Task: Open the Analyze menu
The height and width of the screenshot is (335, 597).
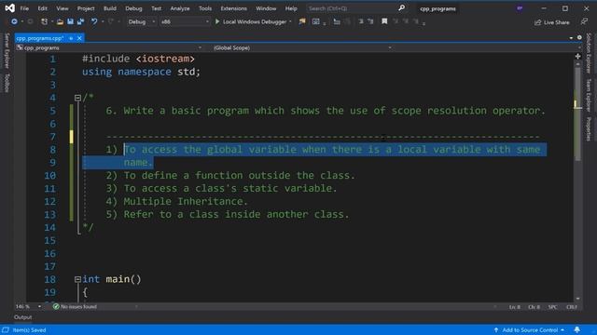Action: pyautogui.click(x=180, y=8)
